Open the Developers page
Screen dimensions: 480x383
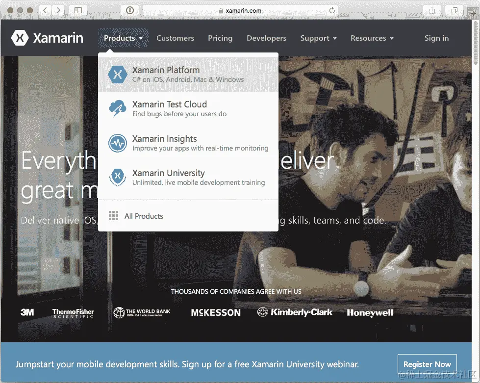tap(266, 38)
